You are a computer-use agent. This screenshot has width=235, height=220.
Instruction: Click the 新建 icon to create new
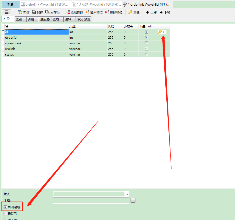click(24, 12)
